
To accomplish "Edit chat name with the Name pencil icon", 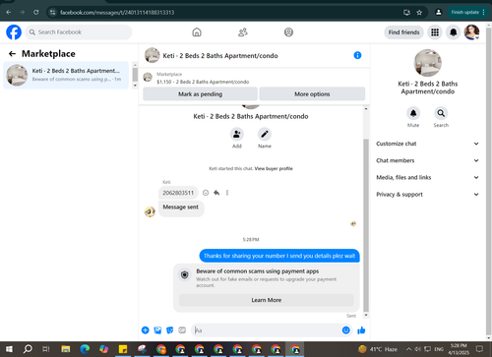I will point(265,134).
